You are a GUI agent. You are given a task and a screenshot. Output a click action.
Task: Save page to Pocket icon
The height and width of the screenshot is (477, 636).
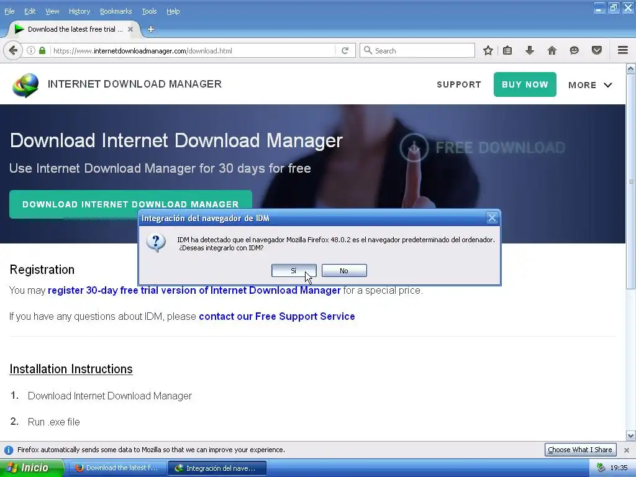[597, 51]
